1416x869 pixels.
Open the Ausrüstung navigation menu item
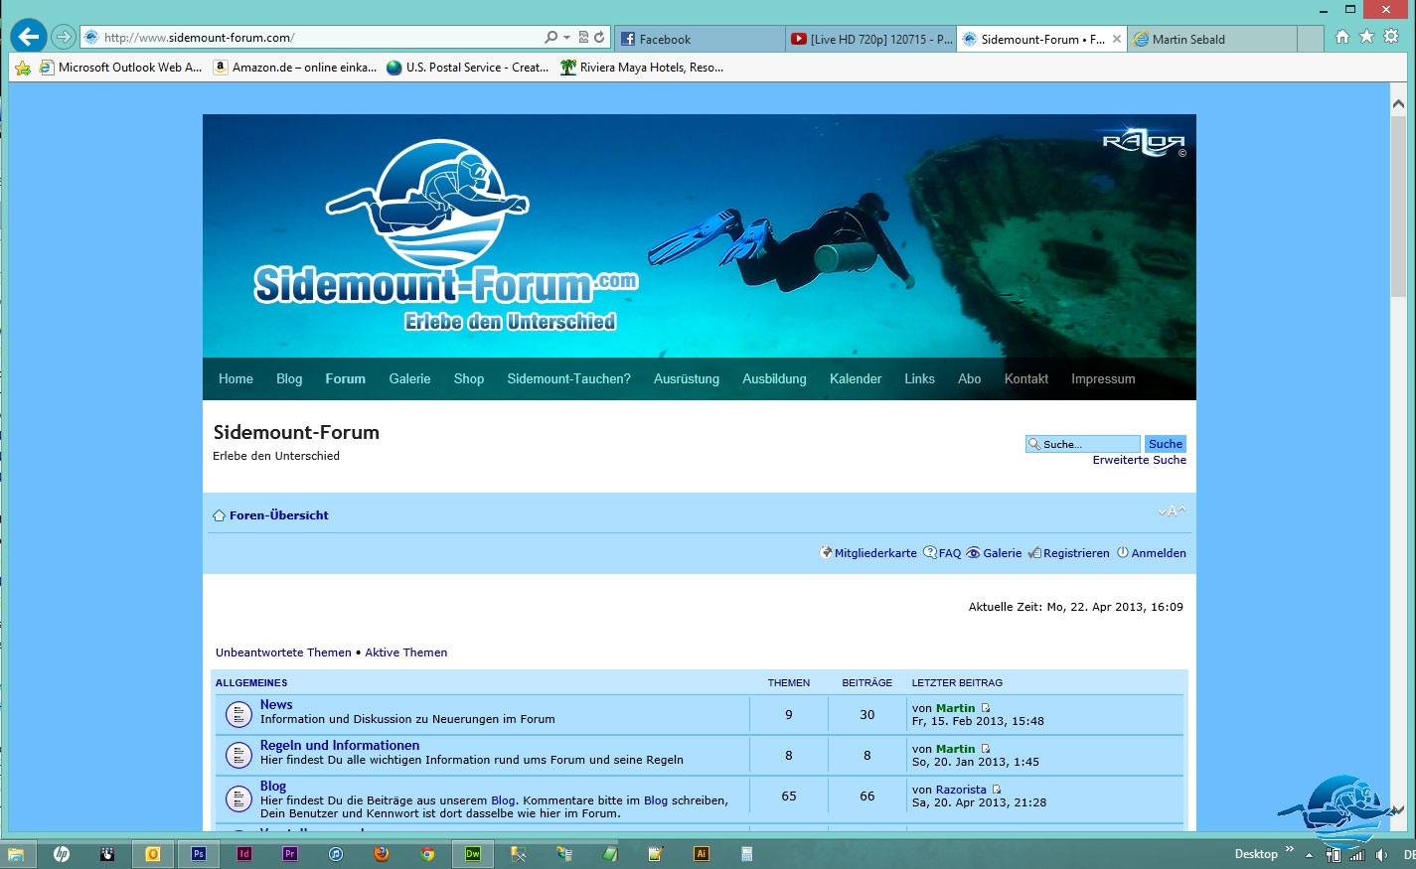pos(686,379)
